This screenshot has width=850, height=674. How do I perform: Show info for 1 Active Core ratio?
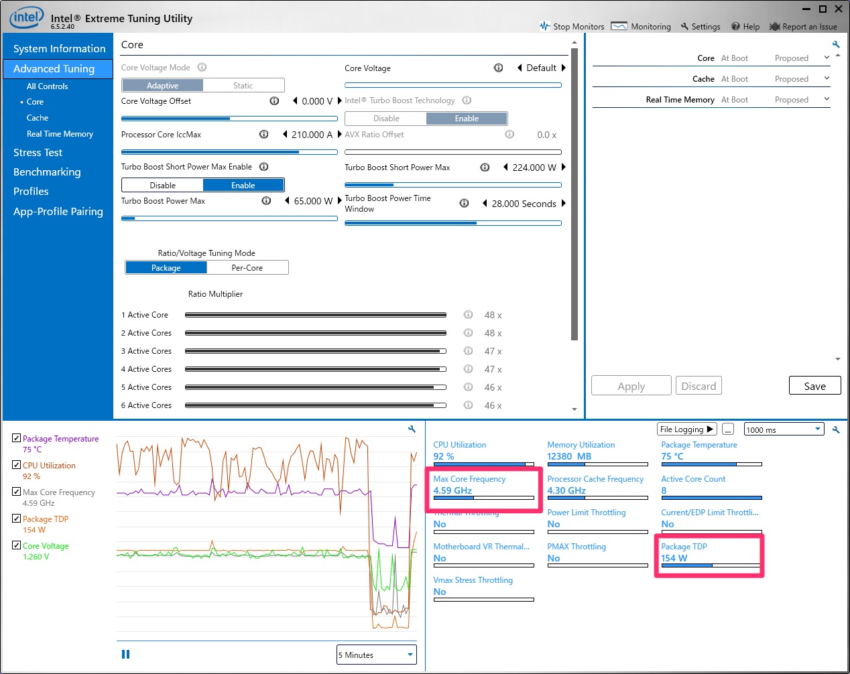[468, 315]
